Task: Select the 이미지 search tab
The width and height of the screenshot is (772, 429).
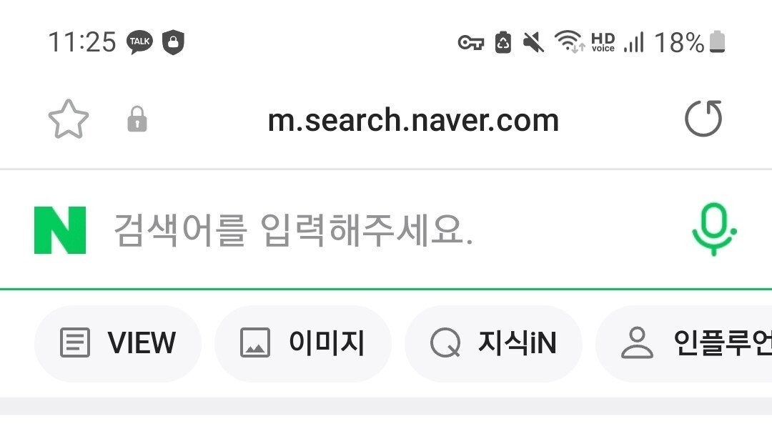Action: (x=303, y=342)
